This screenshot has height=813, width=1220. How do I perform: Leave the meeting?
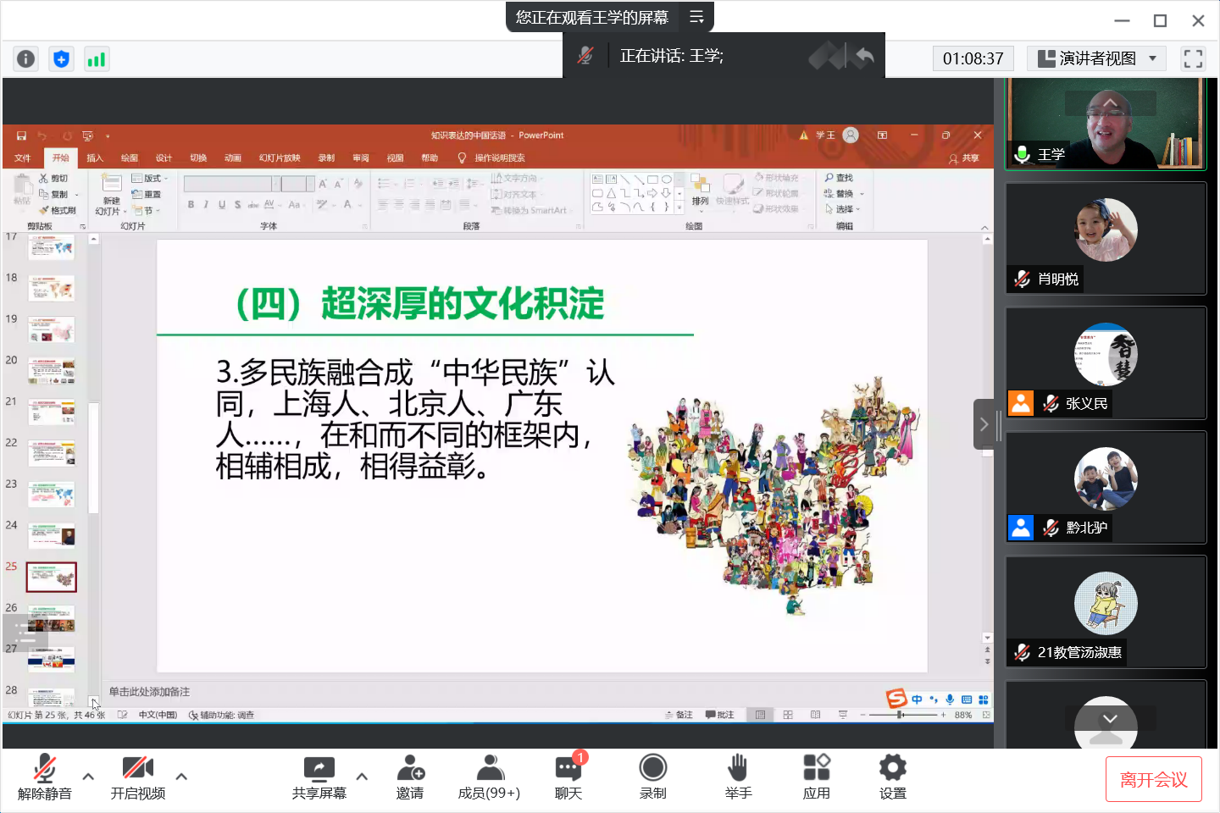[x=1153, y=779]
